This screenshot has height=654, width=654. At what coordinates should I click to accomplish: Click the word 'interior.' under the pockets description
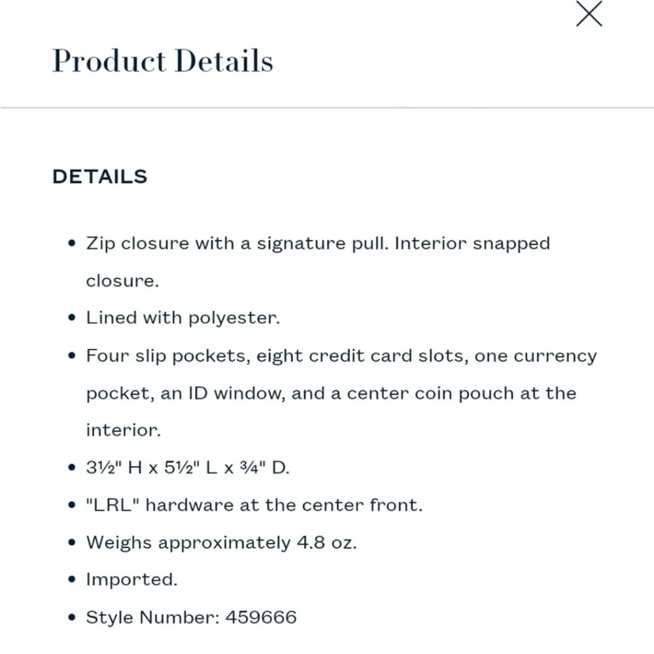(122, 431)
